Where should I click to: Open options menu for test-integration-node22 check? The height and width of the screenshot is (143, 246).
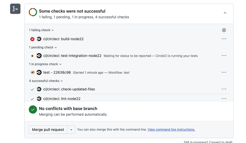224,56
